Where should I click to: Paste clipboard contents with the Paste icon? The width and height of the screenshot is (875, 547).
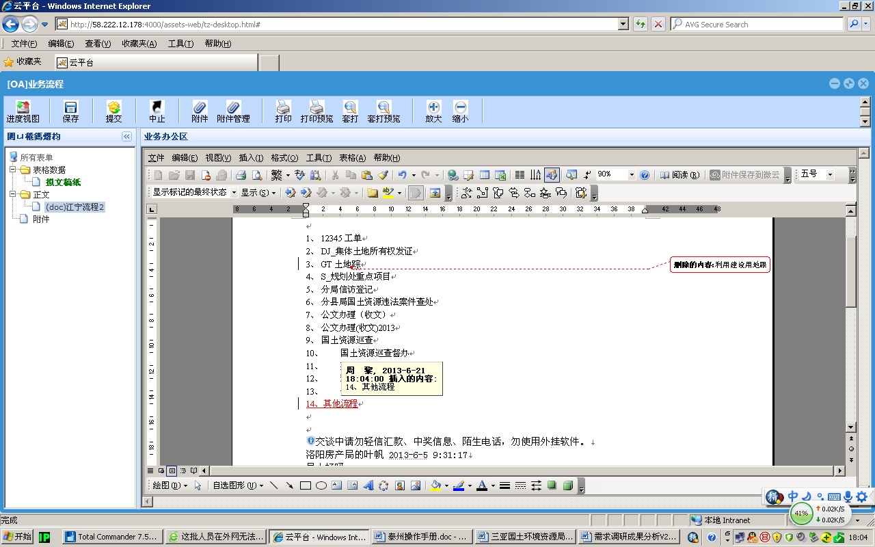coord(366,175)
